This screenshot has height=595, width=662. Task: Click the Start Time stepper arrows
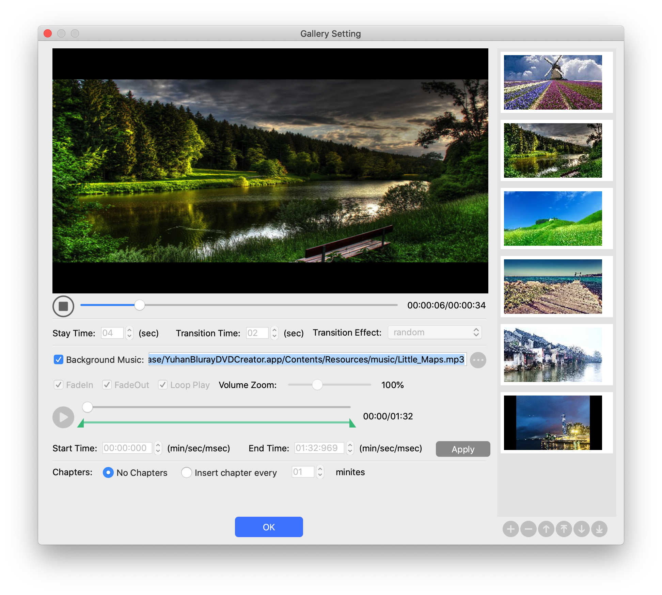coord(158,448)
